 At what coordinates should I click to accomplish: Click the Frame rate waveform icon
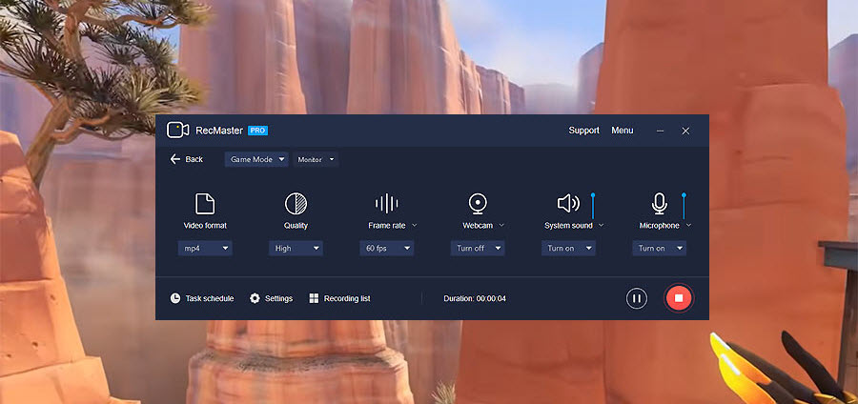point(387,203)
